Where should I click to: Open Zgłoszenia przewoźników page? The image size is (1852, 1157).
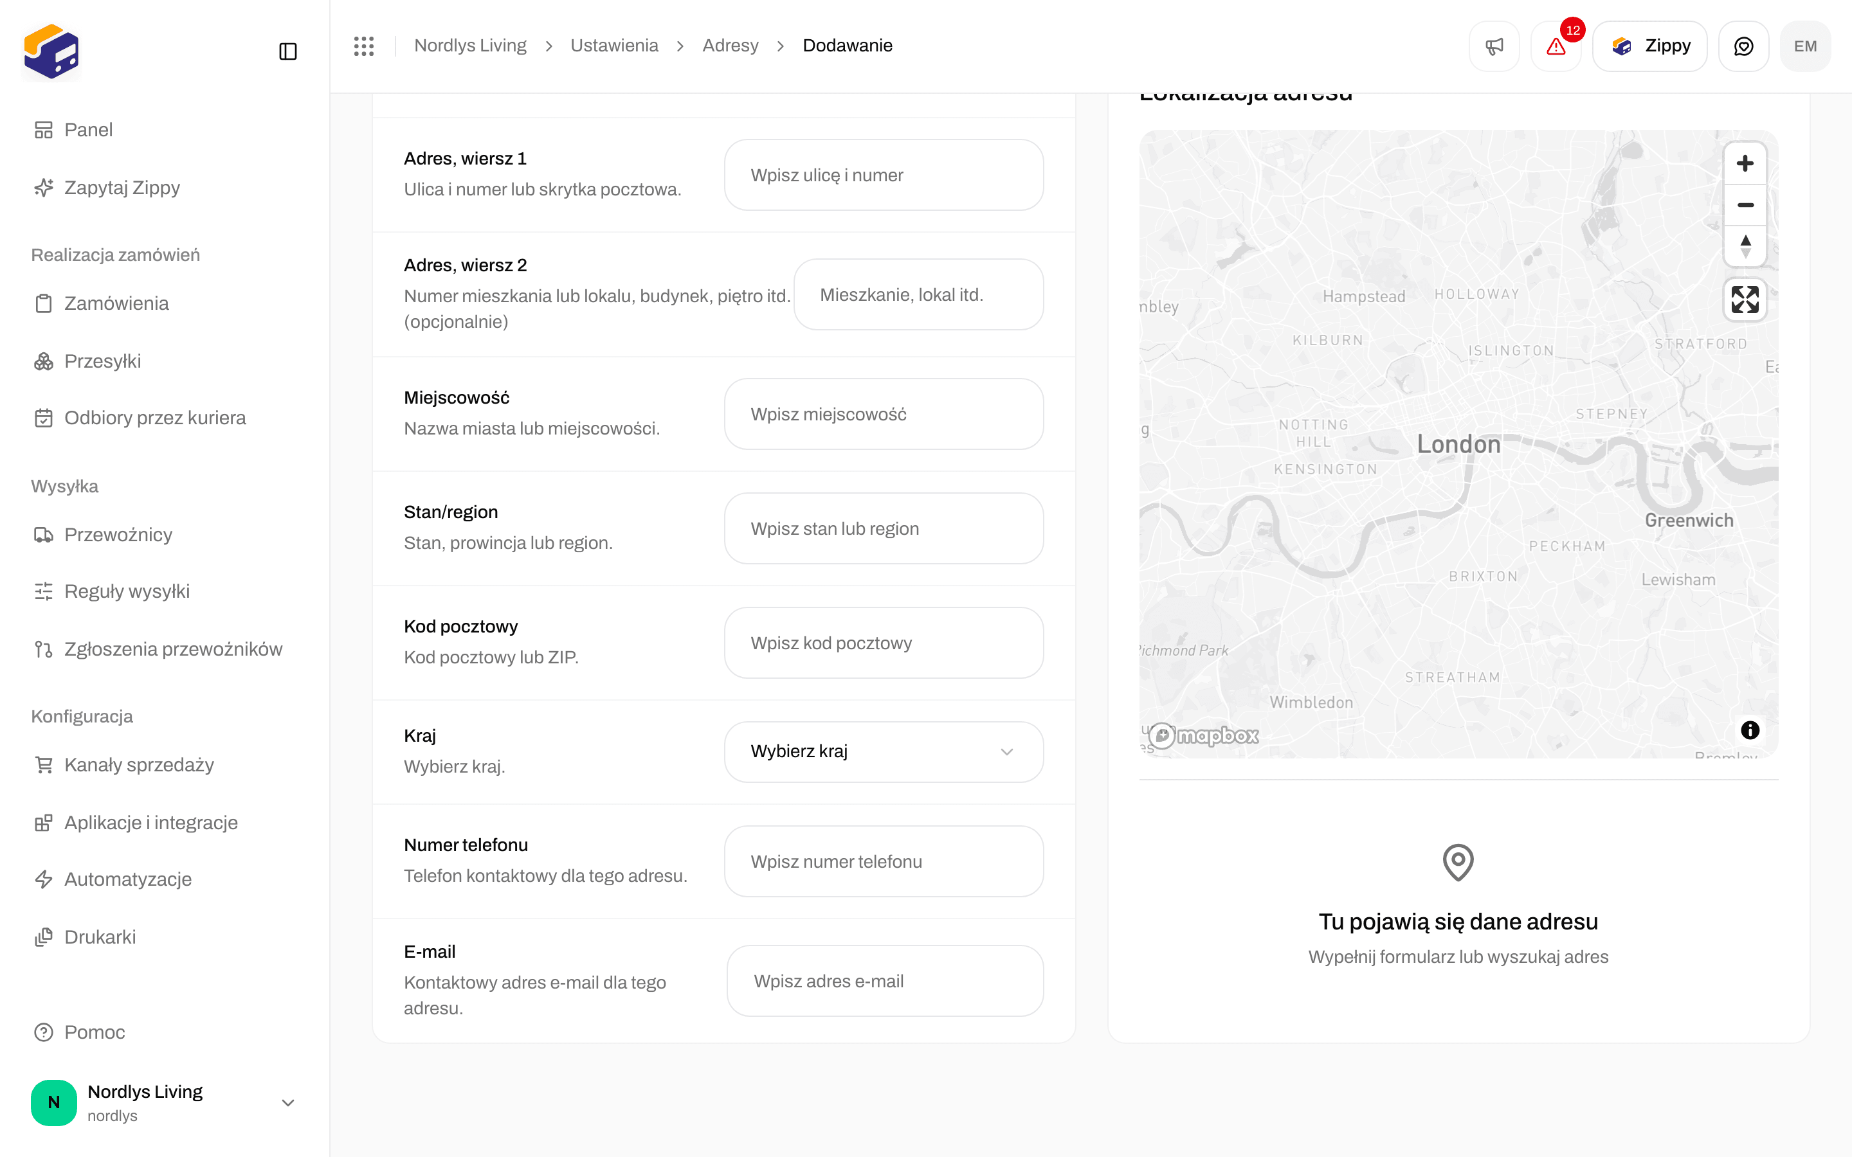coord(165,649)
